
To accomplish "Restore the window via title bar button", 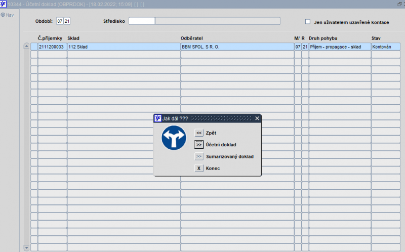I will point(399,4).
